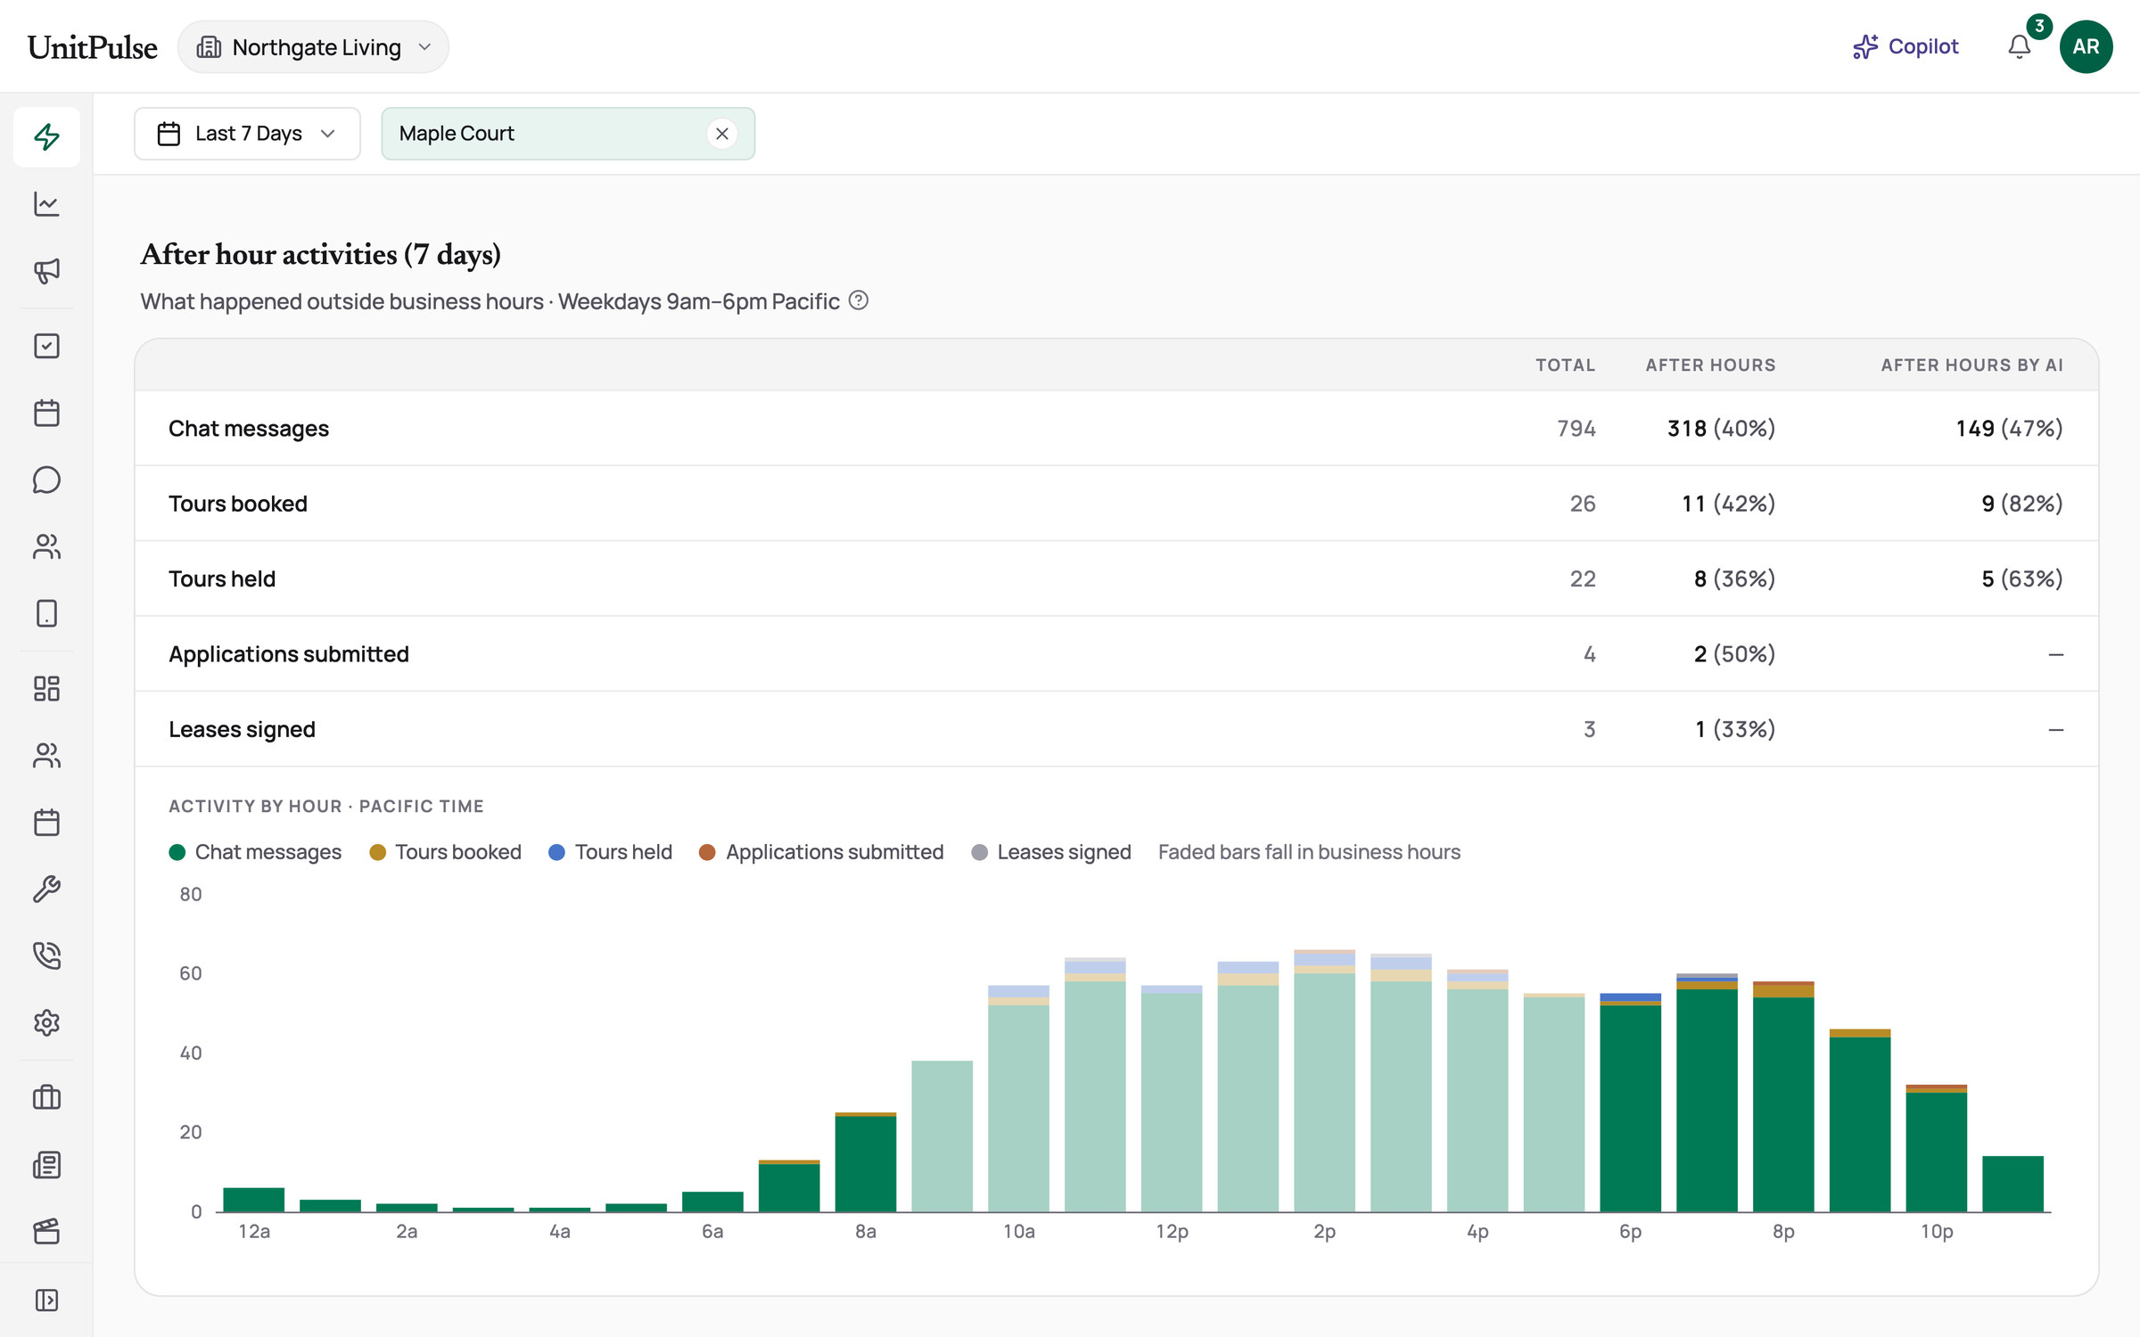Click the faded 2p chart bar
Screen dimensions: 2140x1337
tap(1324, 1081)
